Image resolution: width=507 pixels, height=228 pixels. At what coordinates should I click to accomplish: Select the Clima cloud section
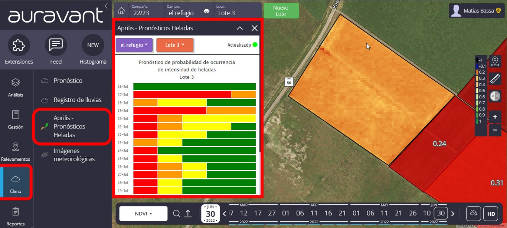16,183
